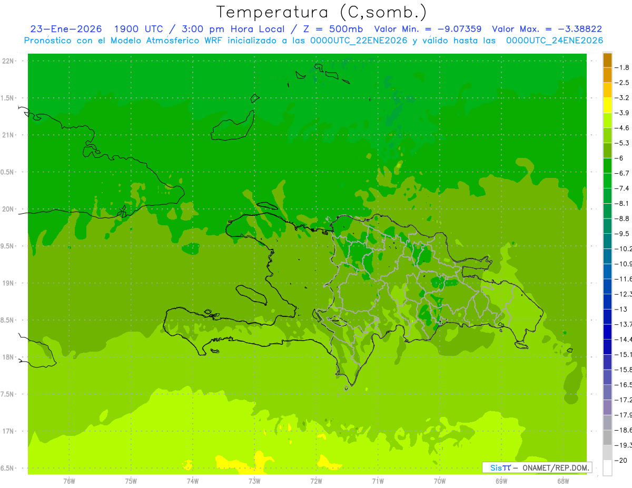Pick the blue swatch between -13 and -13.7
The image size is (632, 488).
pos(607,317)
